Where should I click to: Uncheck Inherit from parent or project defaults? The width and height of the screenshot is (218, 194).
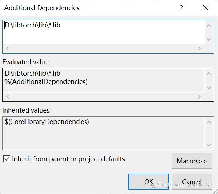(x=7, y=159)
